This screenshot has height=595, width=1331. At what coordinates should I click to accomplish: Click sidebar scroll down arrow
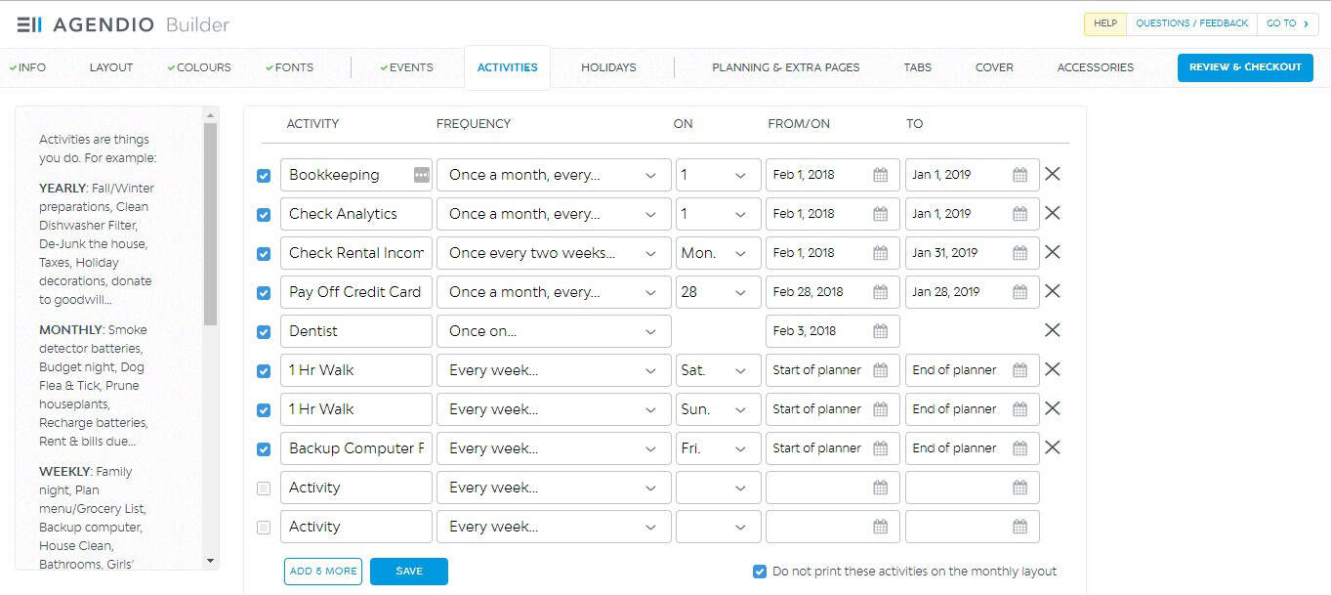pyautogui.click(x=210, y=561)
